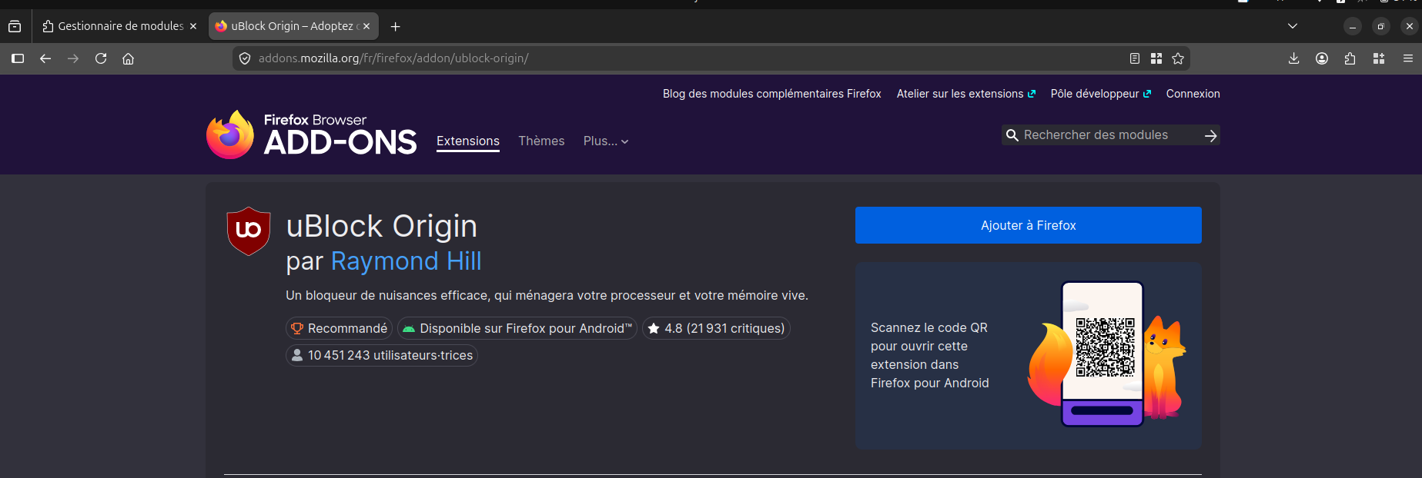This screenshot has width=1422, height=478.
Task: Open Pôle développeur link
Action: pos(1101,94)
